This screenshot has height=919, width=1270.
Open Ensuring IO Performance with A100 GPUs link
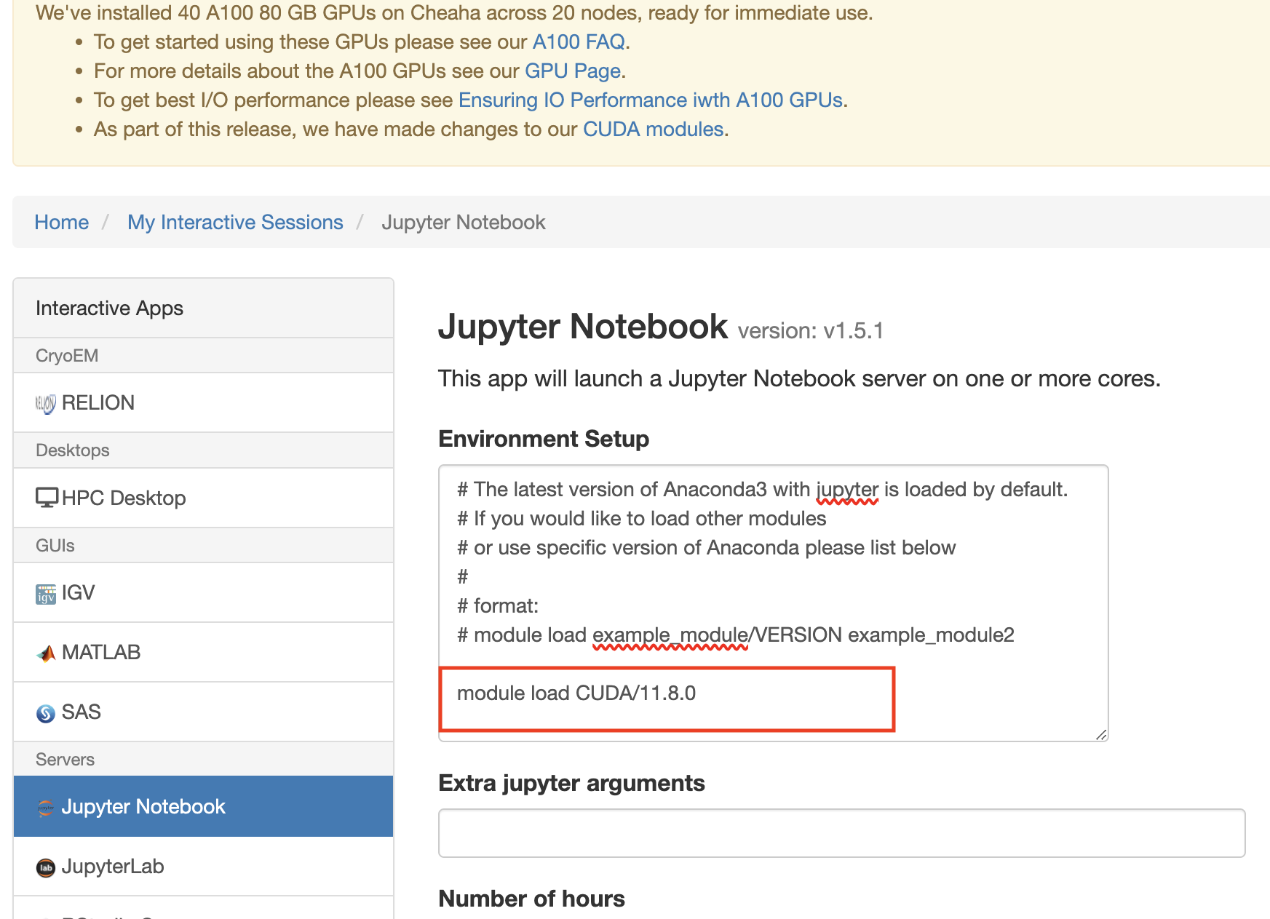pos(651,100)
